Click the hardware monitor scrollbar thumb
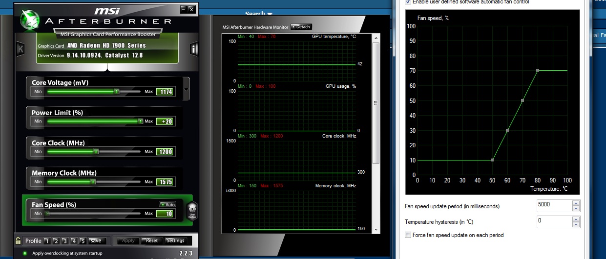The image size is (606, 259). (x=376, y=102)
